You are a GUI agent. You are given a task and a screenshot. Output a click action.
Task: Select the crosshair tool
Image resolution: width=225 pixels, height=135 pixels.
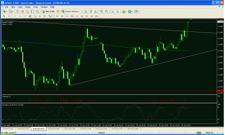(x=9, y=16)
